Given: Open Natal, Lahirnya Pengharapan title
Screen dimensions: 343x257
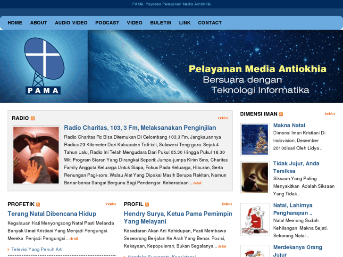Looking at the screenshot, I should (x=293, y=209).
